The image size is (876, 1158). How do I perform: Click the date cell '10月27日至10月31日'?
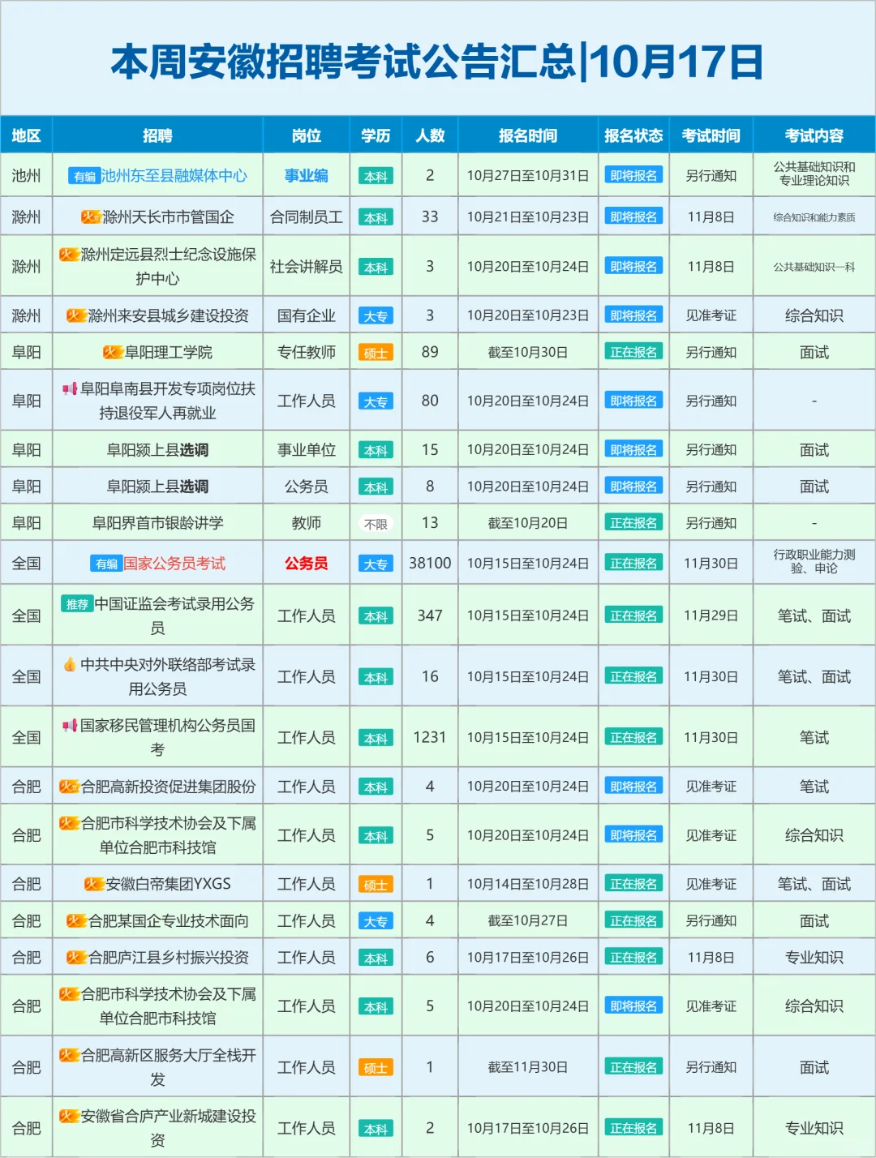tap(528, 176)
